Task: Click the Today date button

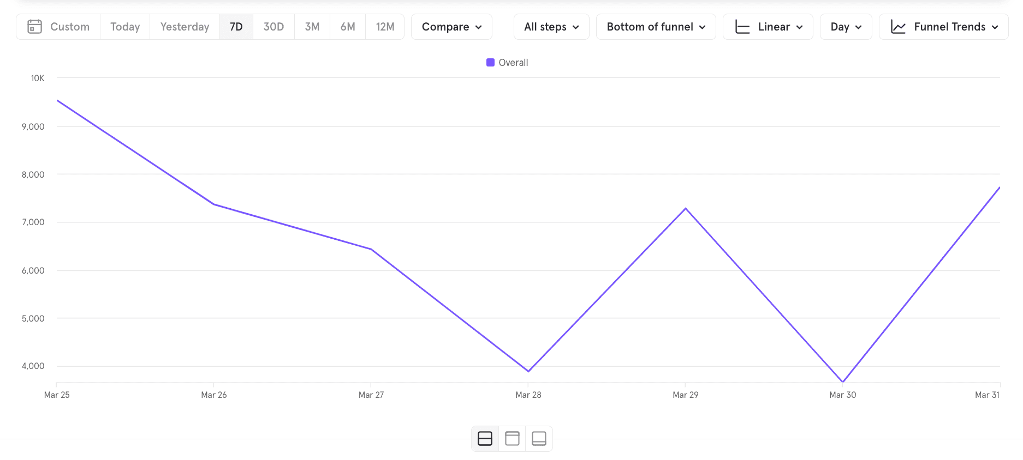Action: [x=125, y=27]
